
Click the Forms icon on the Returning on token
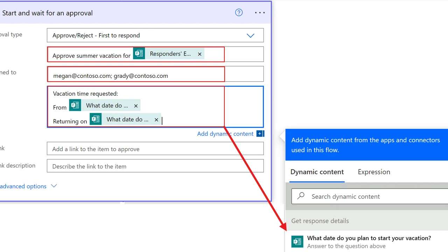tap(96, 119)
